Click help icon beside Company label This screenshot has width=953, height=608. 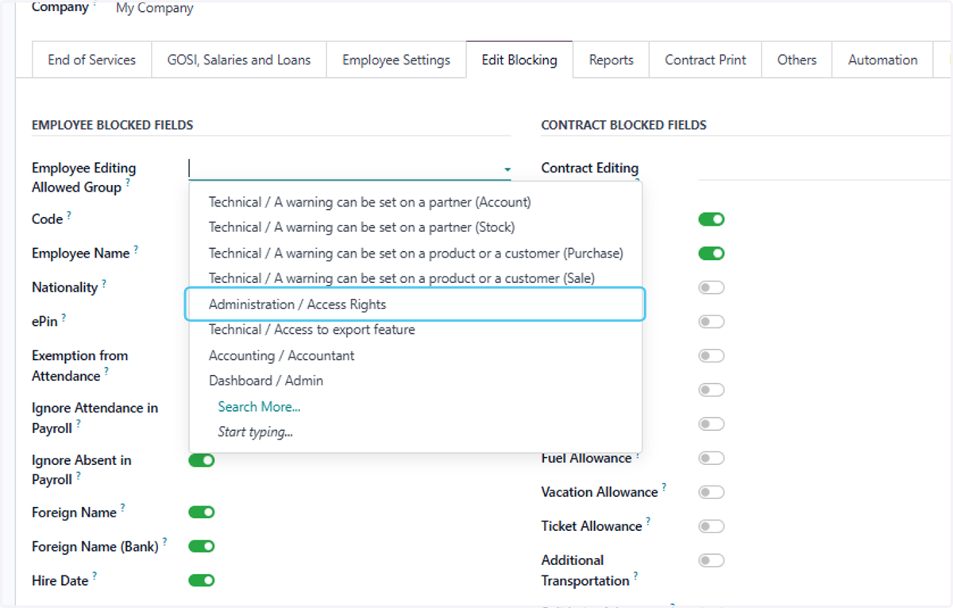[x=95, y=5]
